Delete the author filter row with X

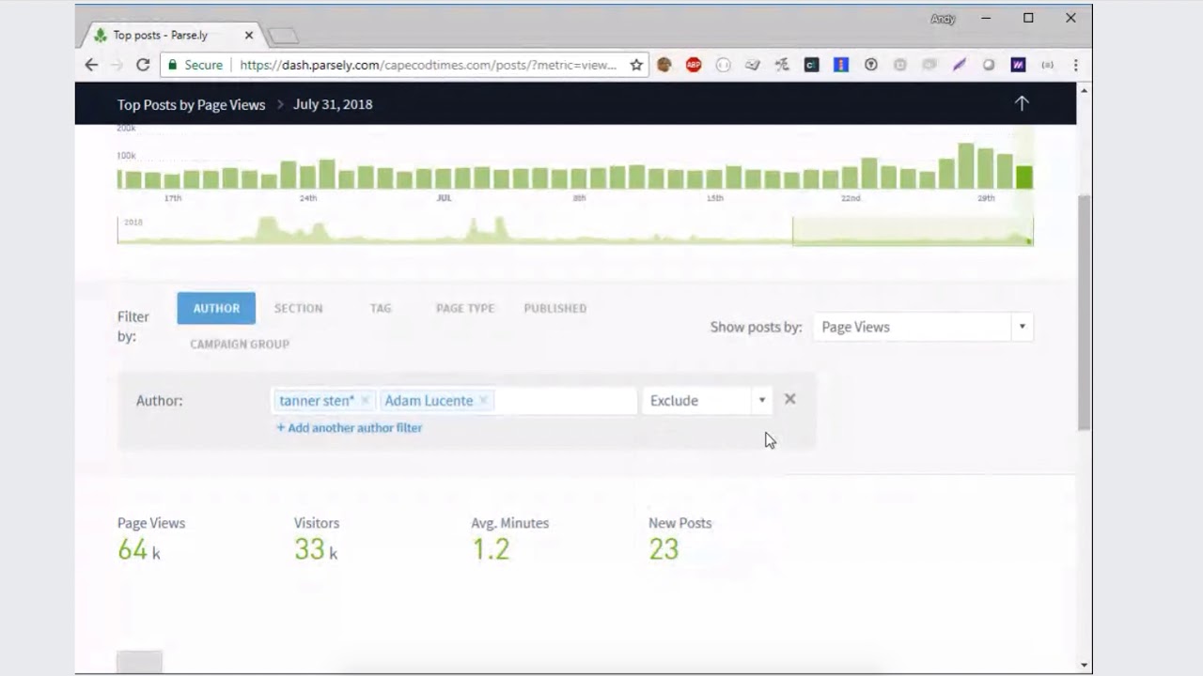coord(789,399)
